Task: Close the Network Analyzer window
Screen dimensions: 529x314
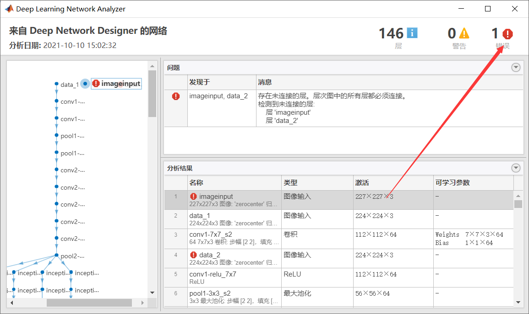Action: pyautogui.click(x=515, y=9)
